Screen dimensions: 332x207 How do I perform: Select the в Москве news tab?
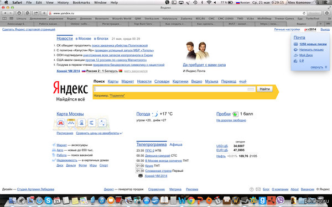[x=83, y=39]
